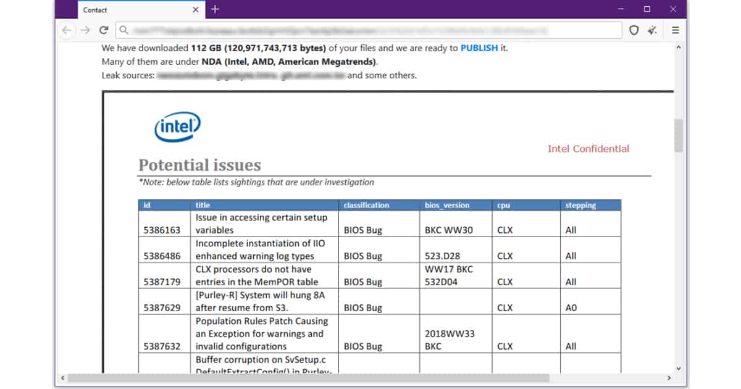Click the magnifier icon in address bar
The image size is (741, 389).
pos(124,30)
